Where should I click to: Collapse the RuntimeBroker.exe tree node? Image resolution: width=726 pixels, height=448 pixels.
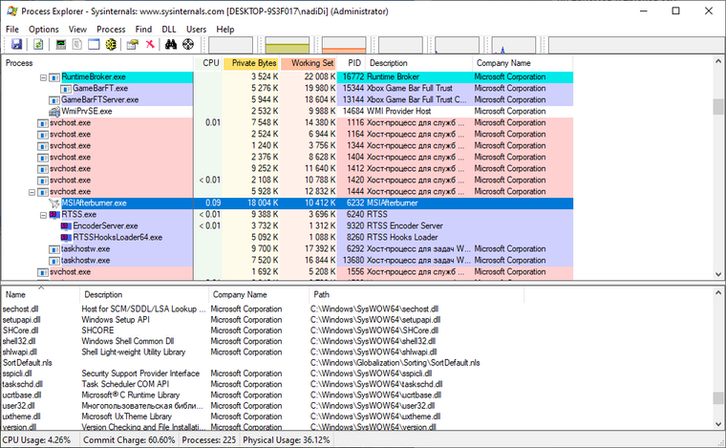pos(43,77)
